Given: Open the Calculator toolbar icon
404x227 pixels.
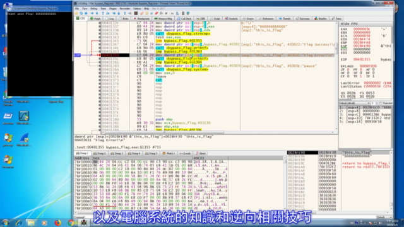Looking at the screenshot, I should point(183,13).
